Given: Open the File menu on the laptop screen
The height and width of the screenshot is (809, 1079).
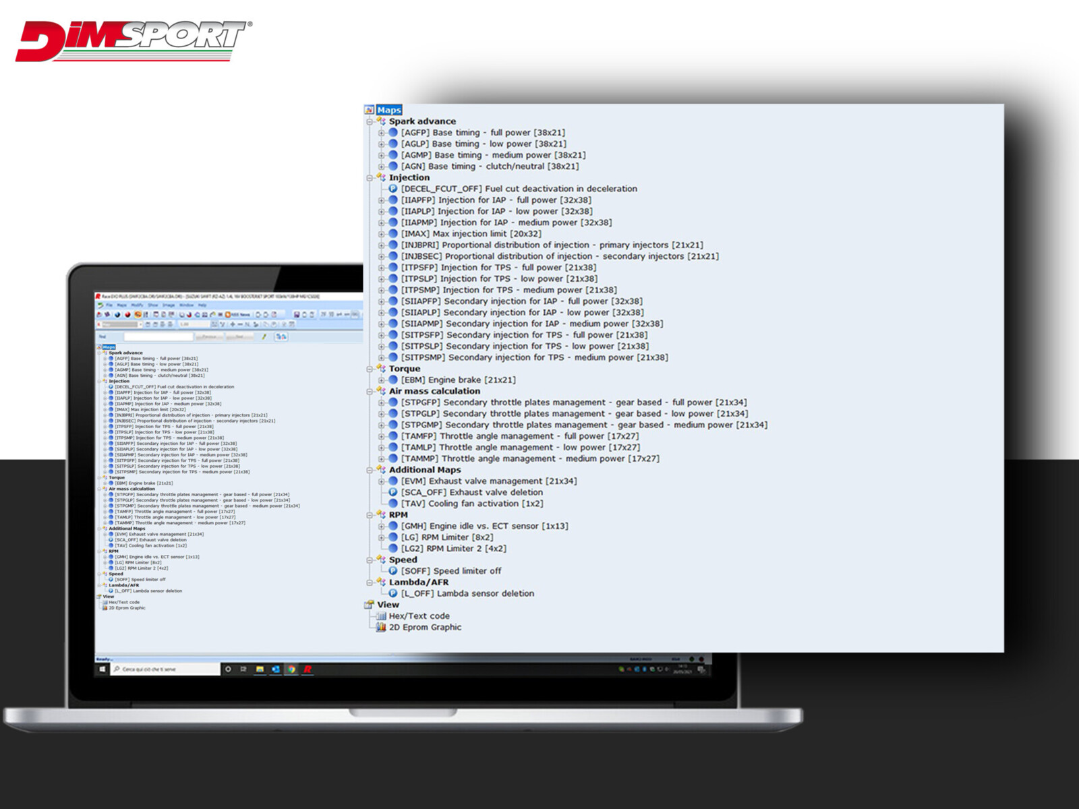Looking at the screenshot, I should [109, 305].
